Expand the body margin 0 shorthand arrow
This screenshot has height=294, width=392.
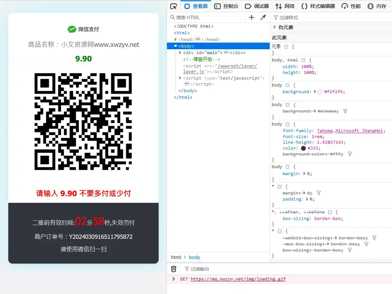point(304,173)
